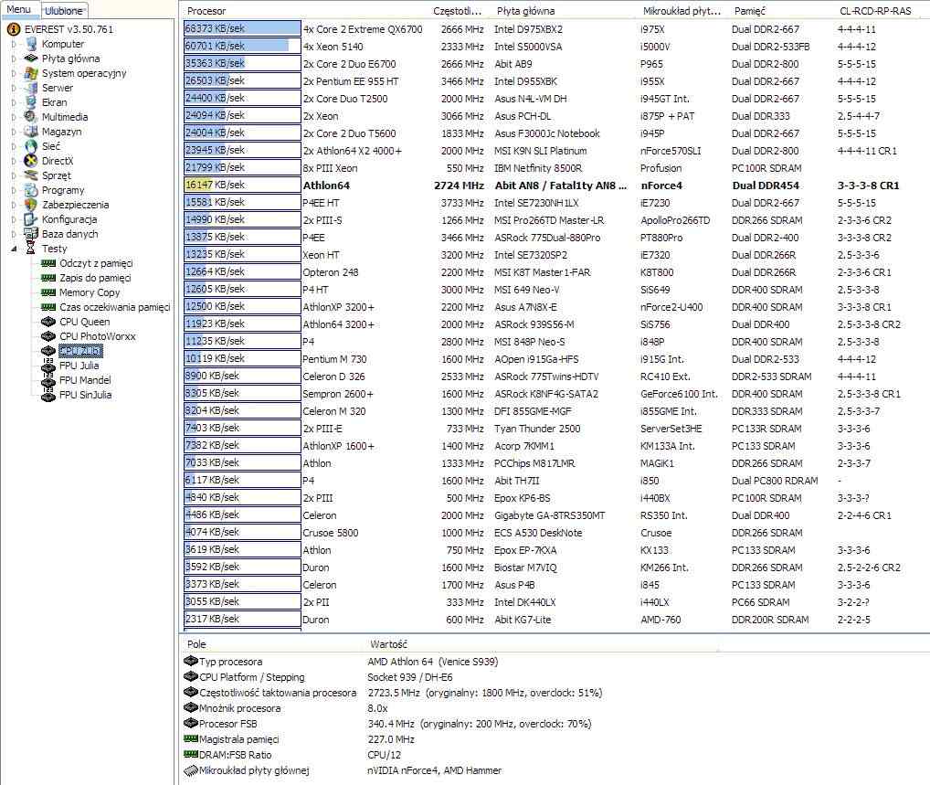Viewport: 930px width, 785px height.
Task: Click the Czas oczekiwania pamięci icon
Action: [48, 307]
